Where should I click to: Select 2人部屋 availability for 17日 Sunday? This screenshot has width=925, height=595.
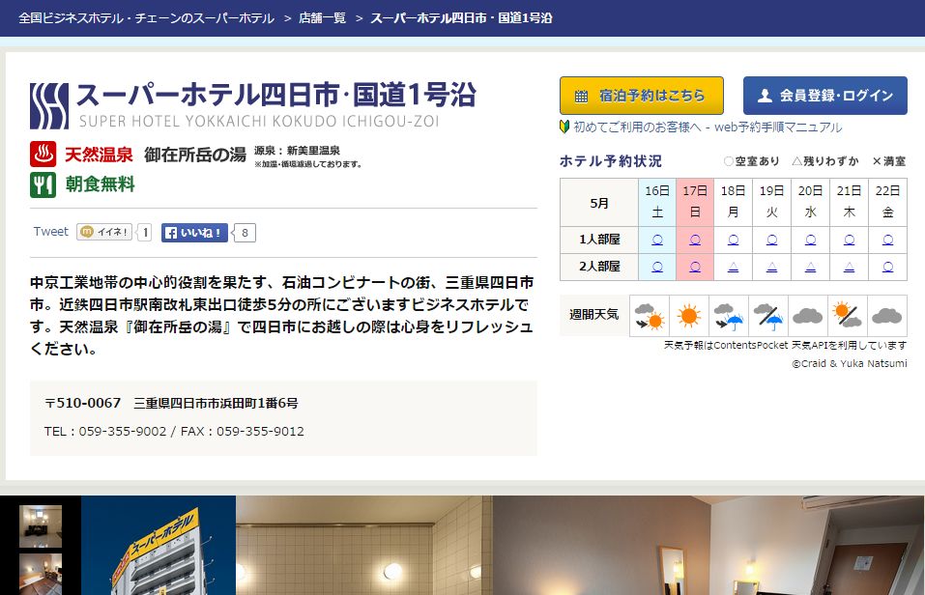point(695,268)
